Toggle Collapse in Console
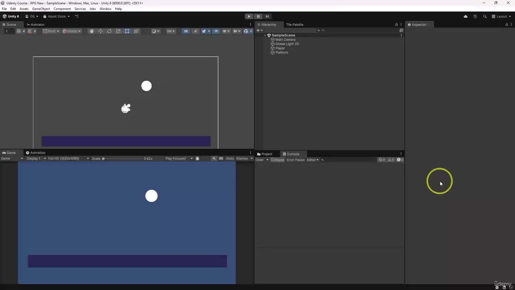Viewport: 515px width, 290px height. tap(277, 160)
